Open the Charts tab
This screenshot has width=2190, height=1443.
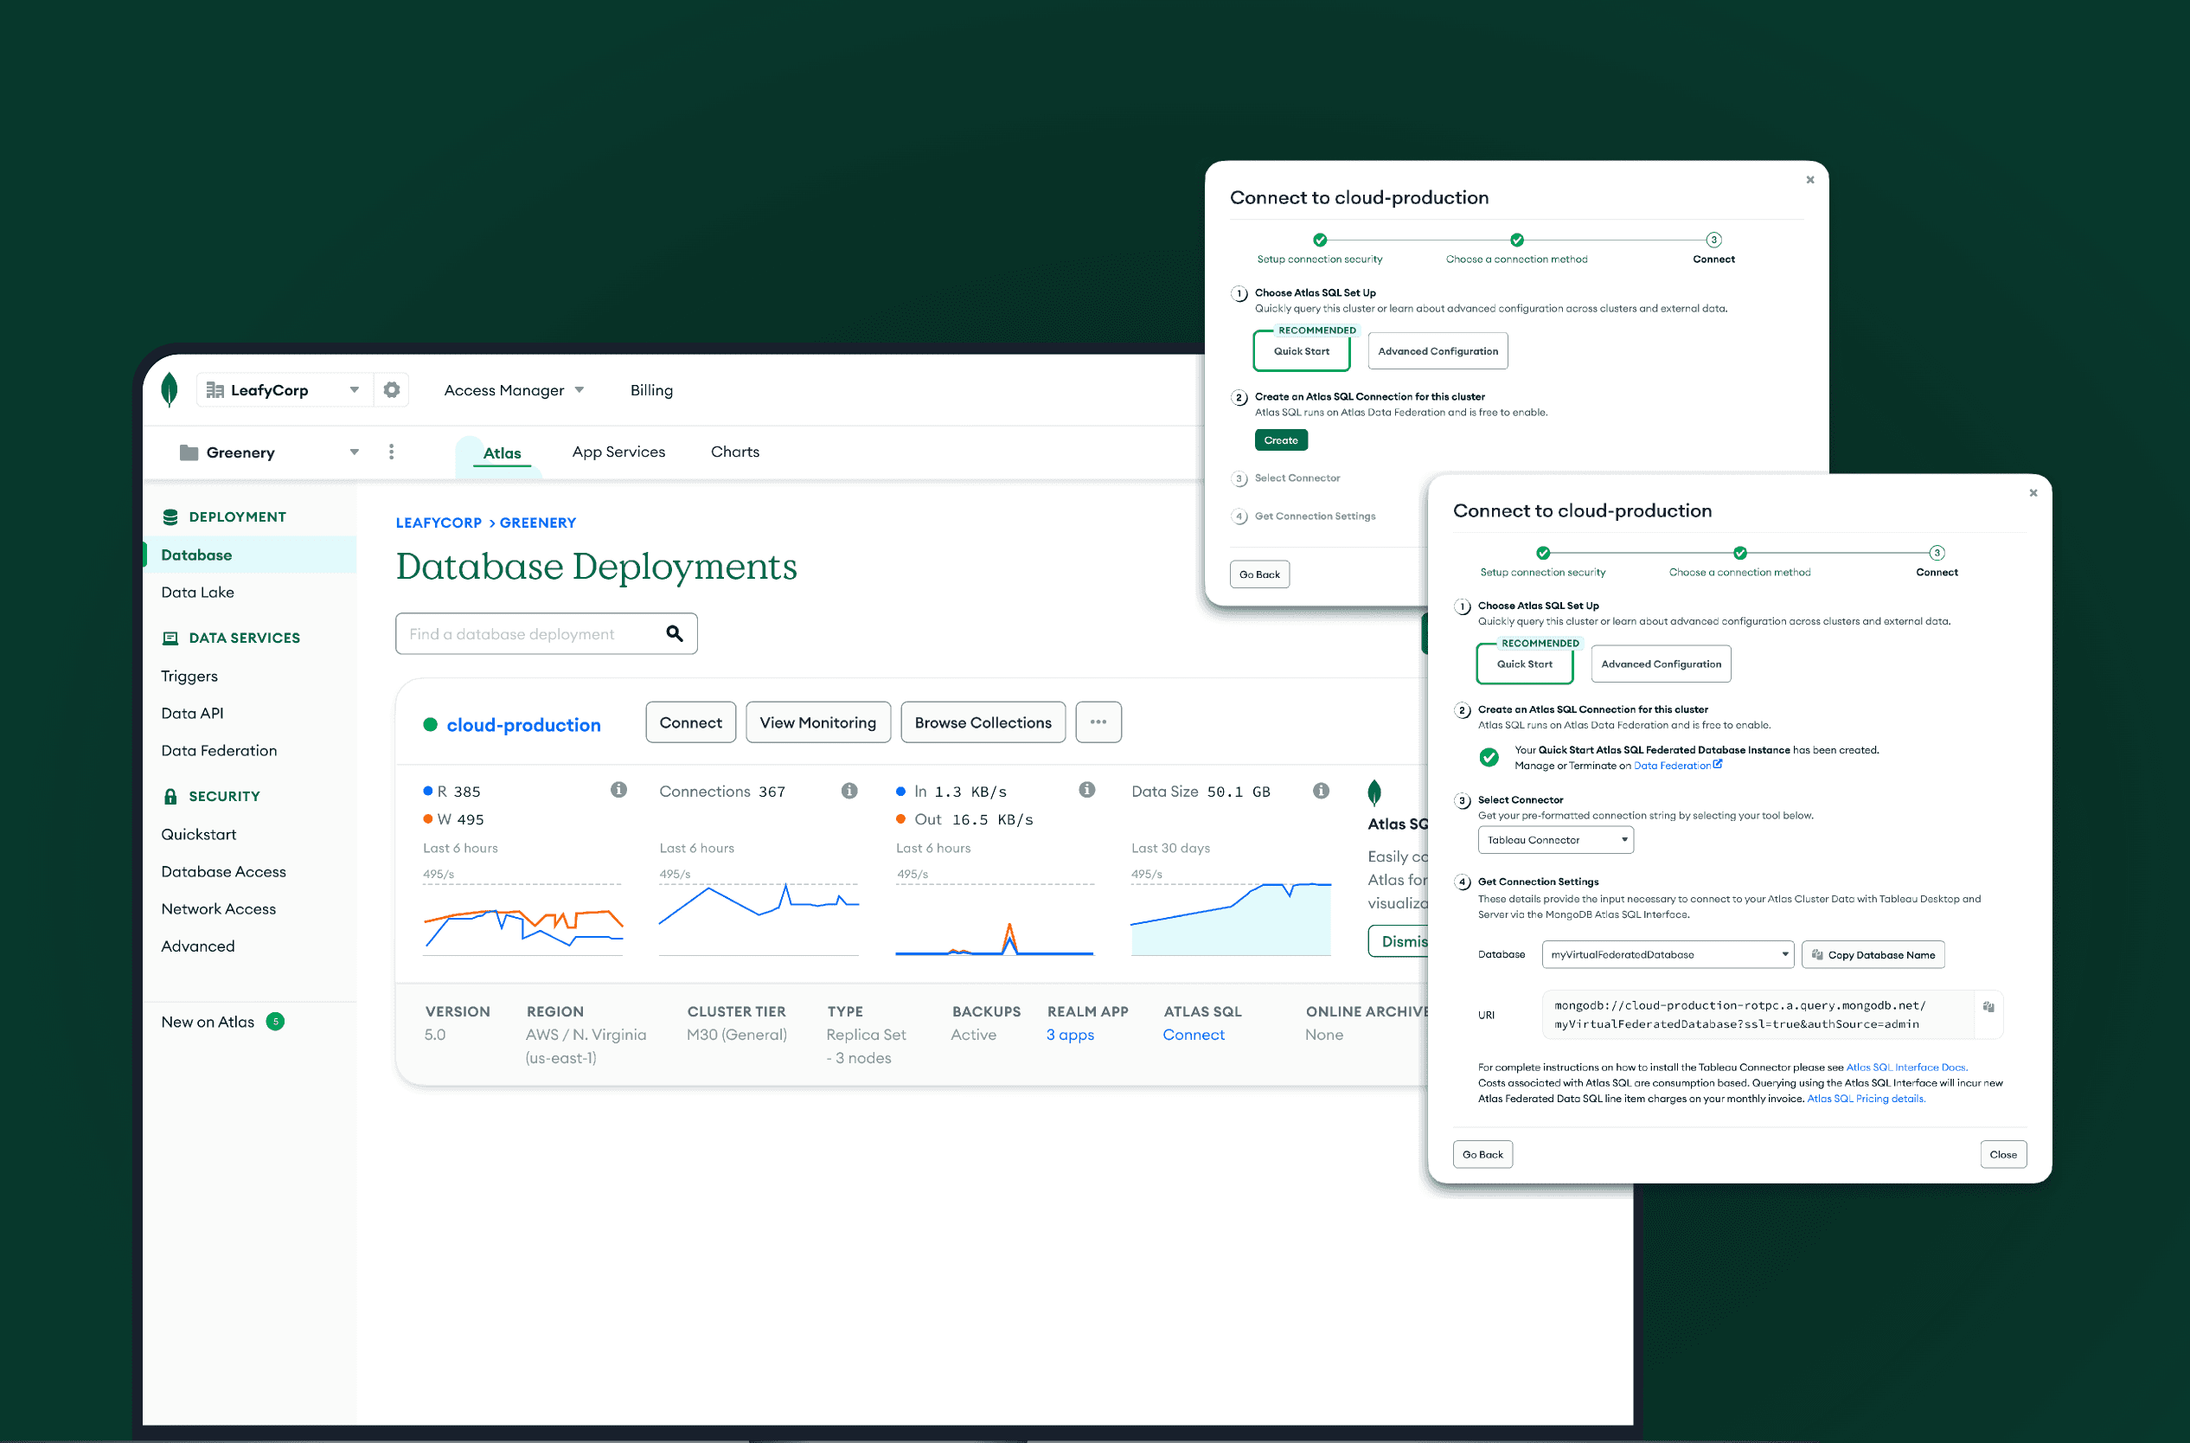click(734, 452)
